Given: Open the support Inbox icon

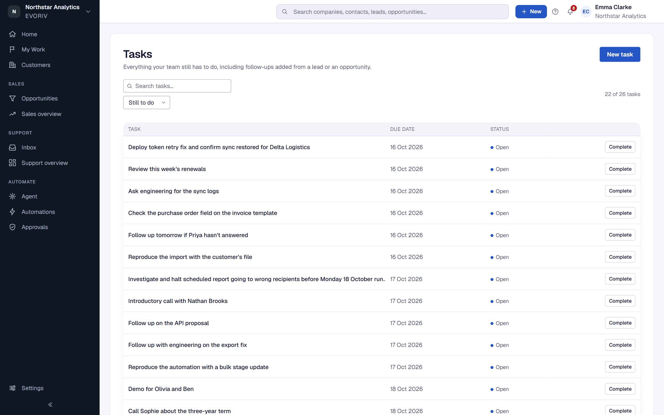Looking at the screenshot, I should point(12,147).
